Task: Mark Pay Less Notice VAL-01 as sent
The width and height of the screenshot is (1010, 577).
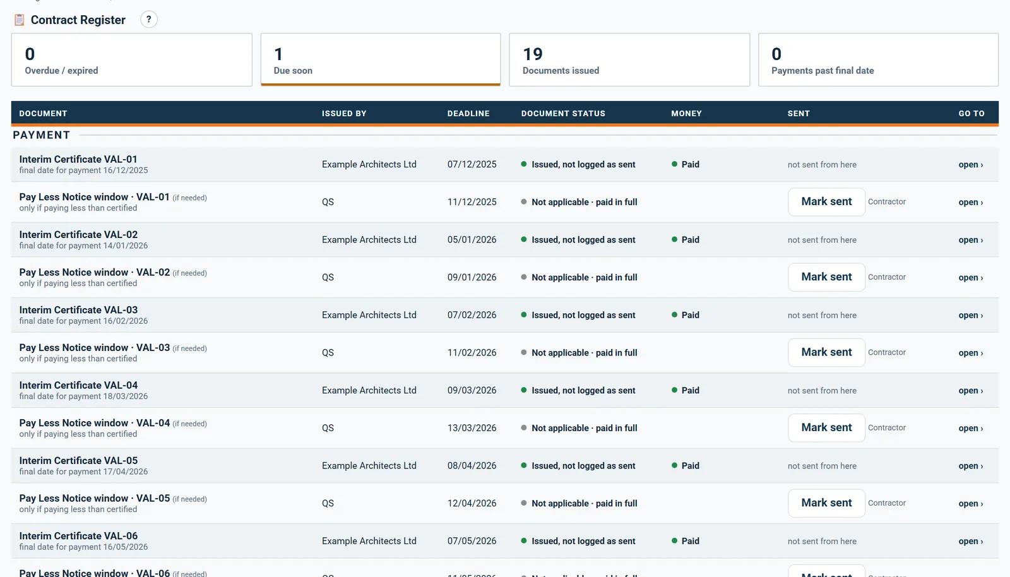Action: coord(826,202)
